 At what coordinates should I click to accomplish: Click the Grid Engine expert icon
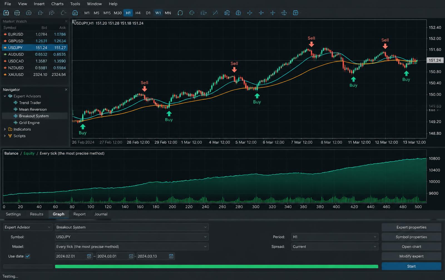pyautogui.click(x=16, y=122)
